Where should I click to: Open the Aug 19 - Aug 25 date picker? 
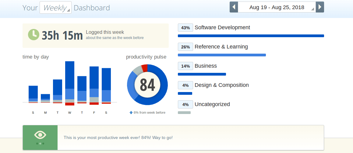pos(277,7)
